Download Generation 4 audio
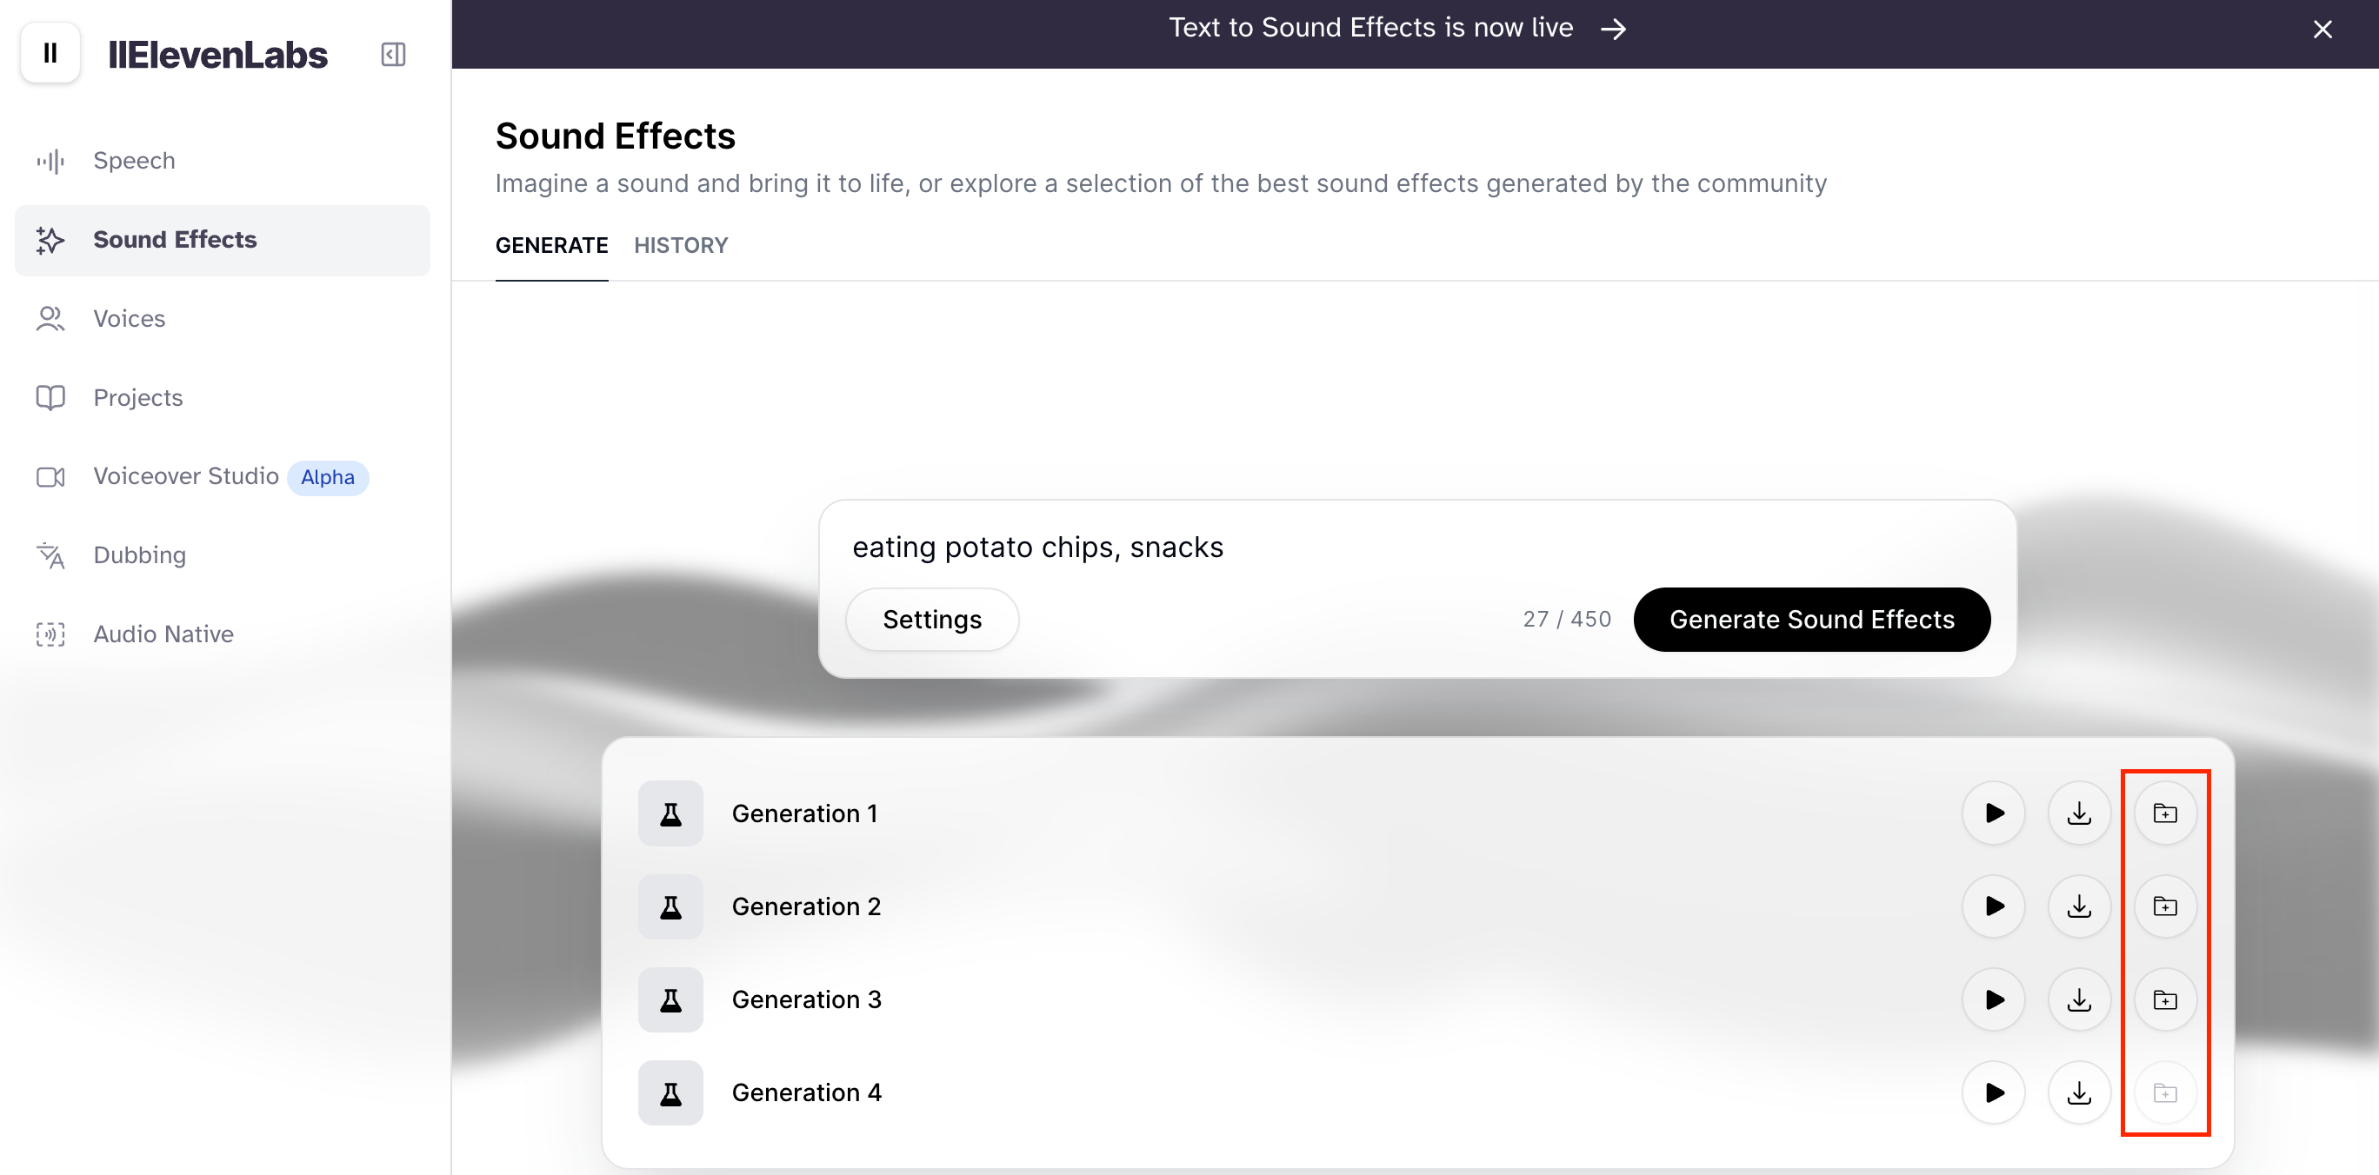The image size is (2379, 1175). 2079,1092
